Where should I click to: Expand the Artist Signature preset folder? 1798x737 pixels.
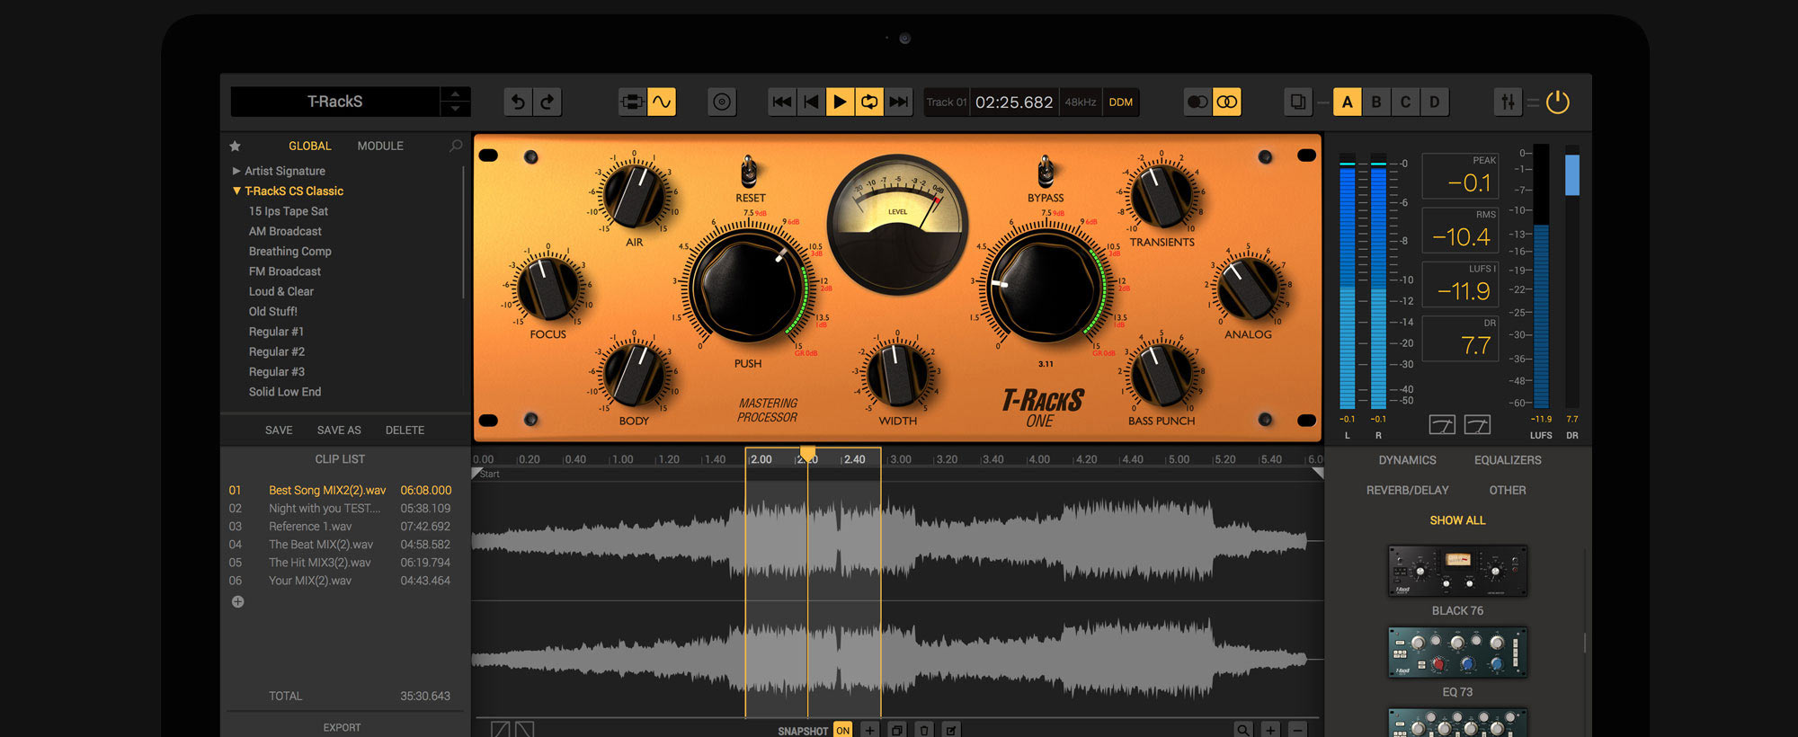tap(236, 171)
